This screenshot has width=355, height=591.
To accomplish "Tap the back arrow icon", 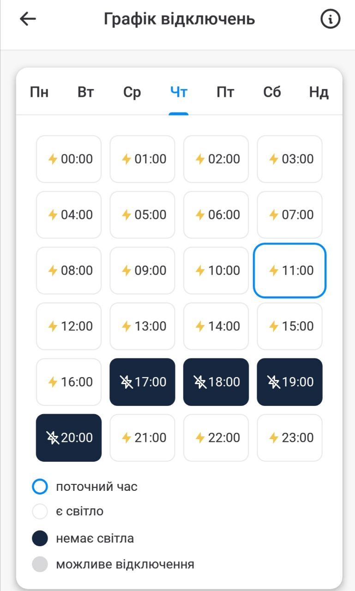I will [x=28, y=19].
